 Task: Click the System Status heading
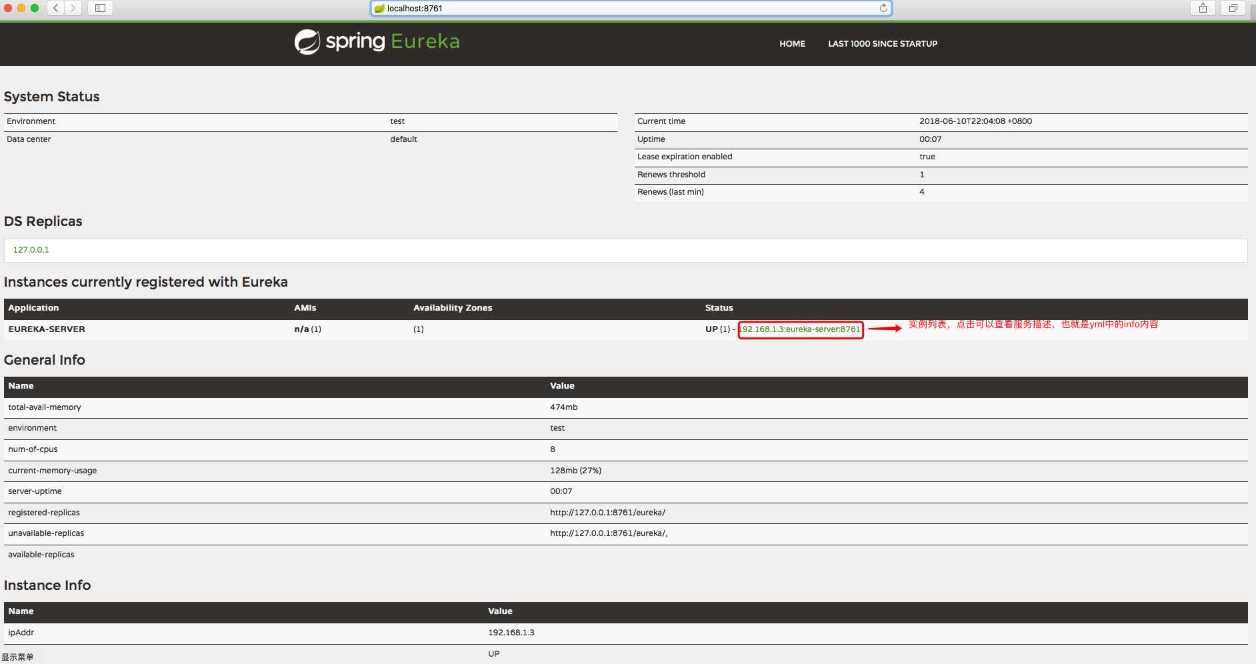pos(51,97)
